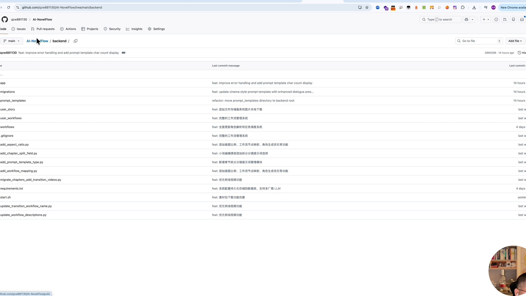Open the prompt_templates folder

tap(13, 101)
